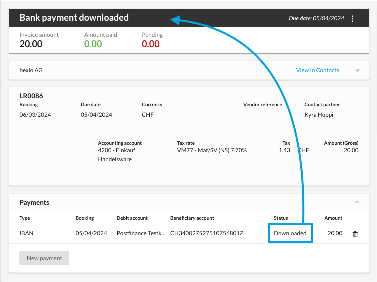This screenshot has width=377, height=282.
Task: Click the Bank payment downloaded title
Action: (74, 18)
